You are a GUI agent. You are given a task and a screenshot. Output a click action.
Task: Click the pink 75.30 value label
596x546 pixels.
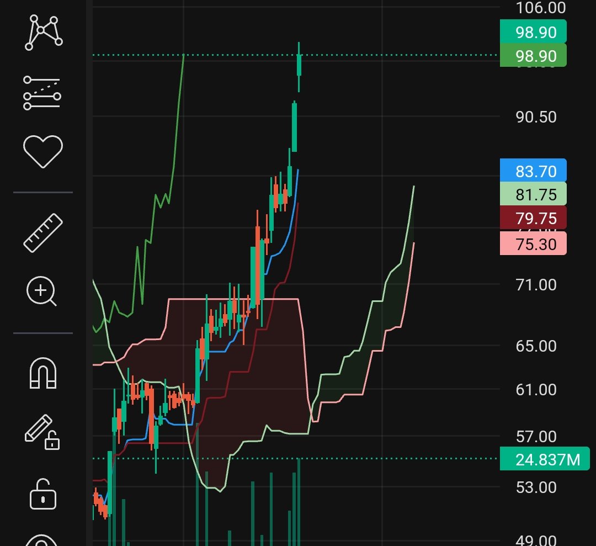[x=533, y=243]
